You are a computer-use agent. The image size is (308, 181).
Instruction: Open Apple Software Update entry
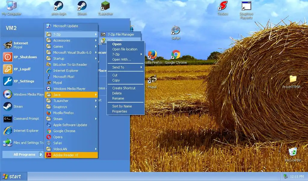point(71,125)
